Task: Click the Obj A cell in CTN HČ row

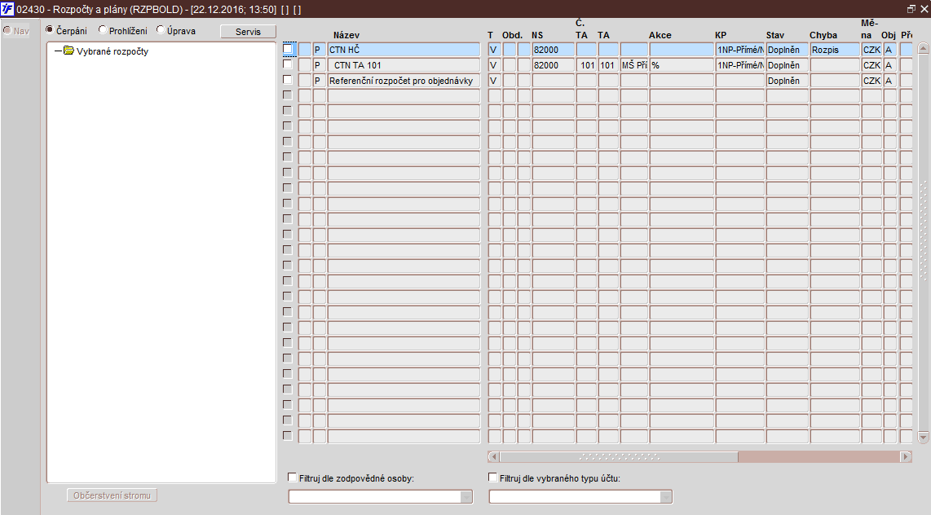Action: pos(889,50)
